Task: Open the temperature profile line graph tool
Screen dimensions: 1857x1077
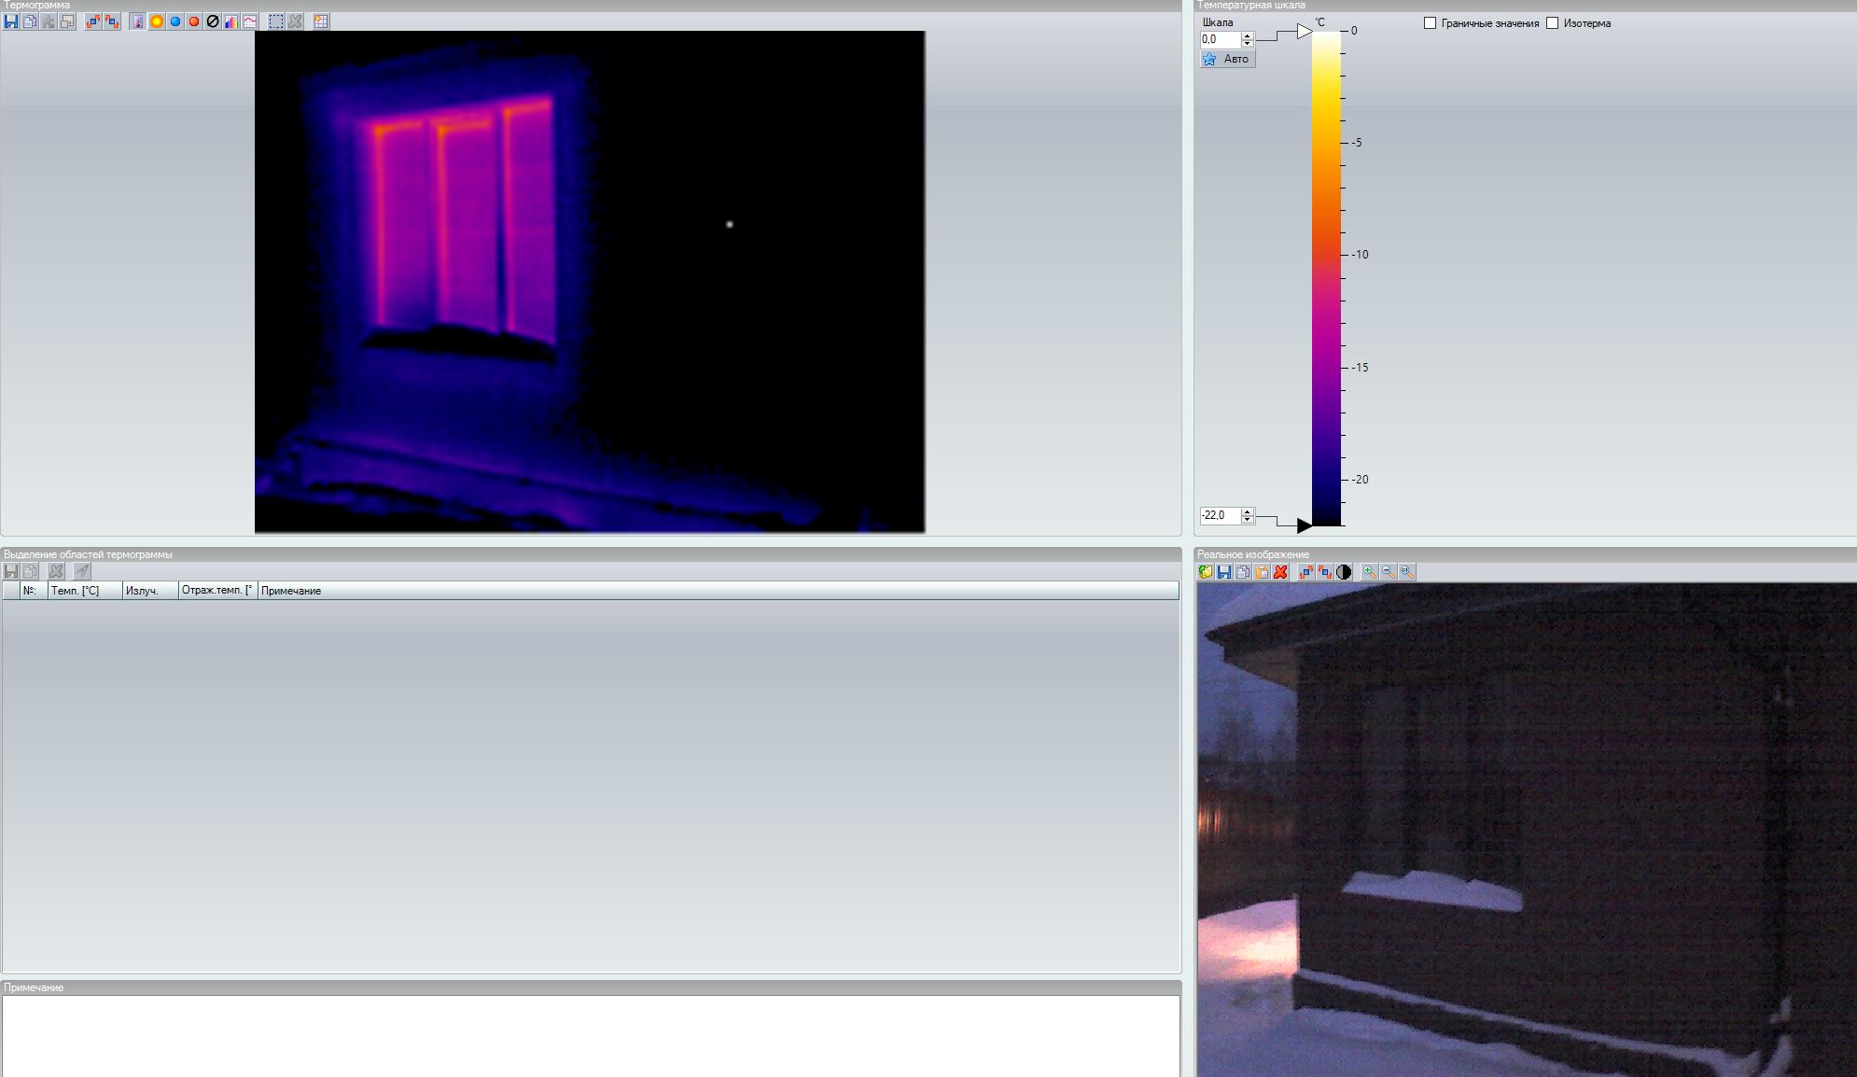Action: (250, 21)
